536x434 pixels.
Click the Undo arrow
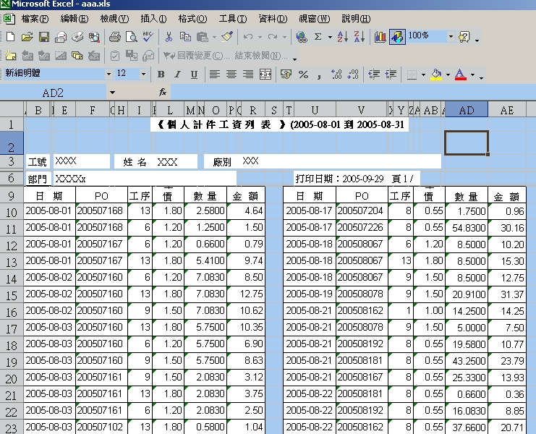(248, 37)
